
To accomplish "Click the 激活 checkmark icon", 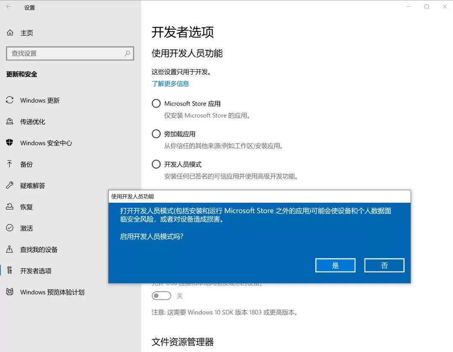I will tap(10, 228).
